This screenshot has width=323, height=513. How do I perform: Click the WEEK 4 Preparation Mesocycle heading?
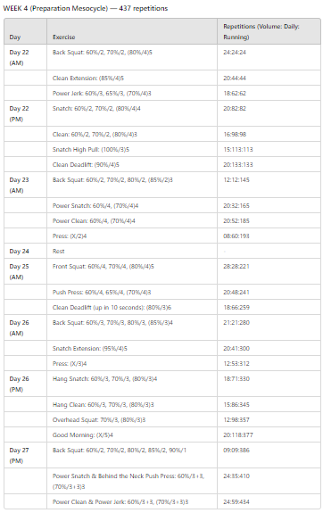click(x=85, y=8)
